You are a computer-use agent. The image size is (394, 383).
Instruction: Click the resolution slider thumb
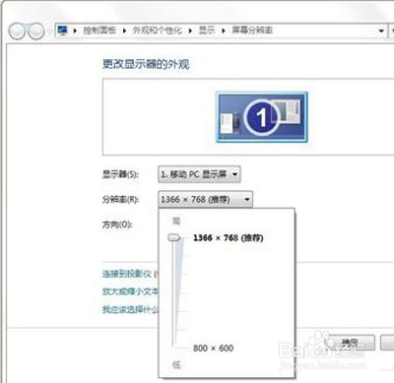(174, 237)
